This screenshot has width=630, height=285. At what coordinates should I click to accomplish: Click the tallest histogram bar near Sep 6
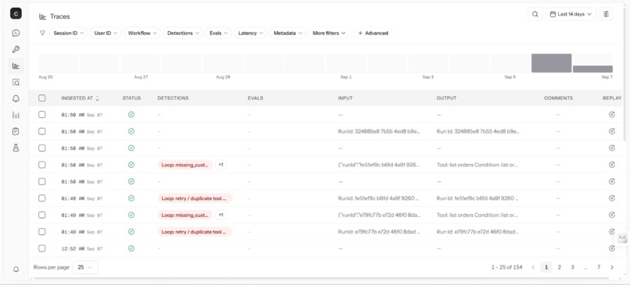coord(551,63)
